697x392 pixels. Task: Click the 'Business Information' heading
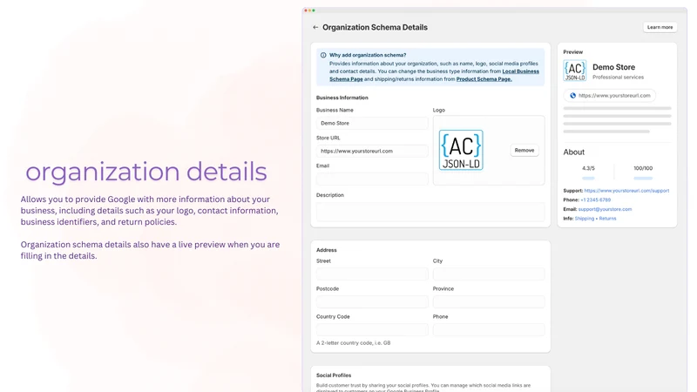pyautogui.click(x=342, y=98)
